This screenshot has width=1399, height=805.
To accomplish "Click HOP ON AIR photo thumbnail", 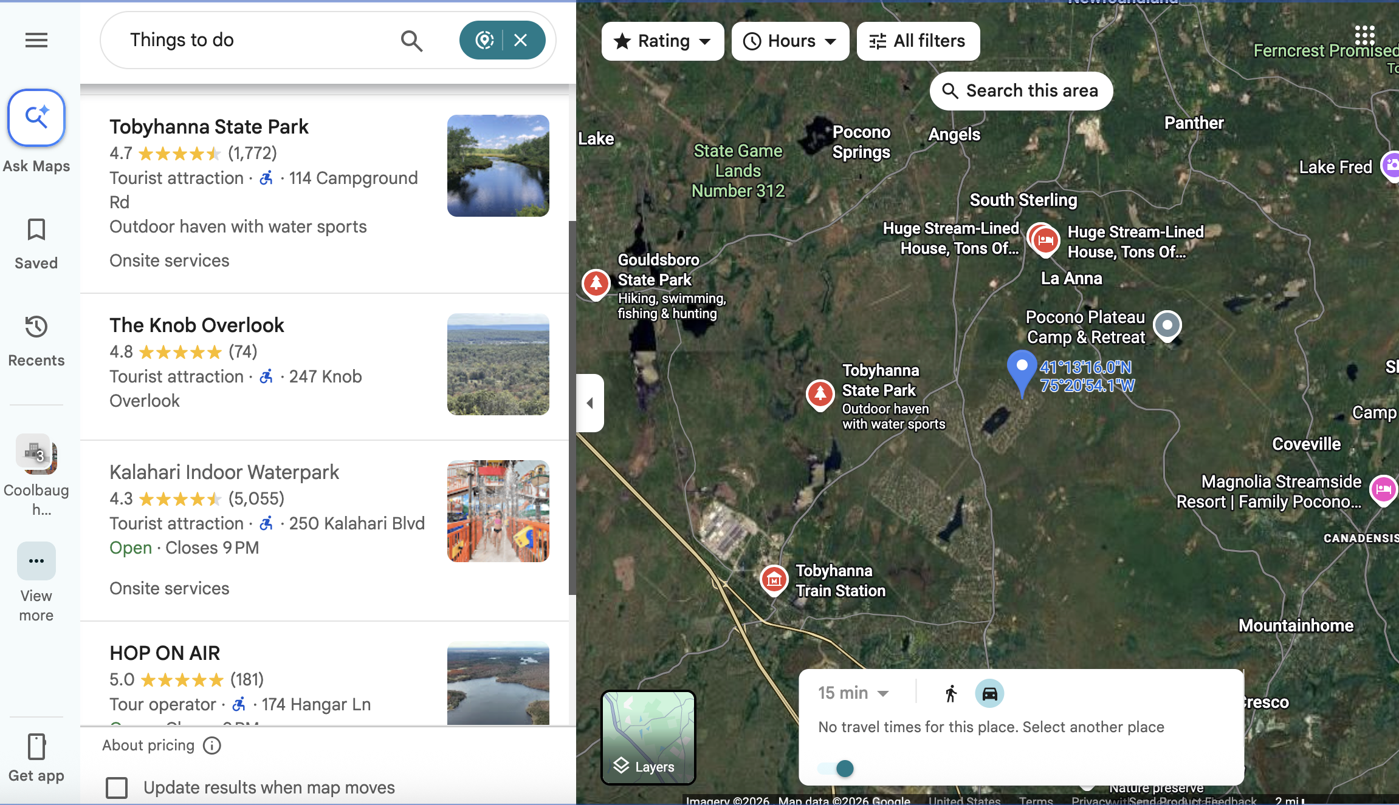I will pyautogui.click(x=498, y=684).
